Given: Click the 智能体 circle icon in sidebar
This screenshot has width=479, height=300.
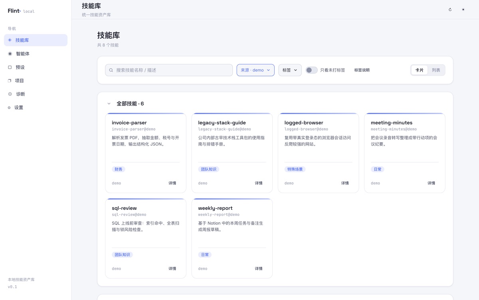Looking at the screenshot, I should [10, 53].
